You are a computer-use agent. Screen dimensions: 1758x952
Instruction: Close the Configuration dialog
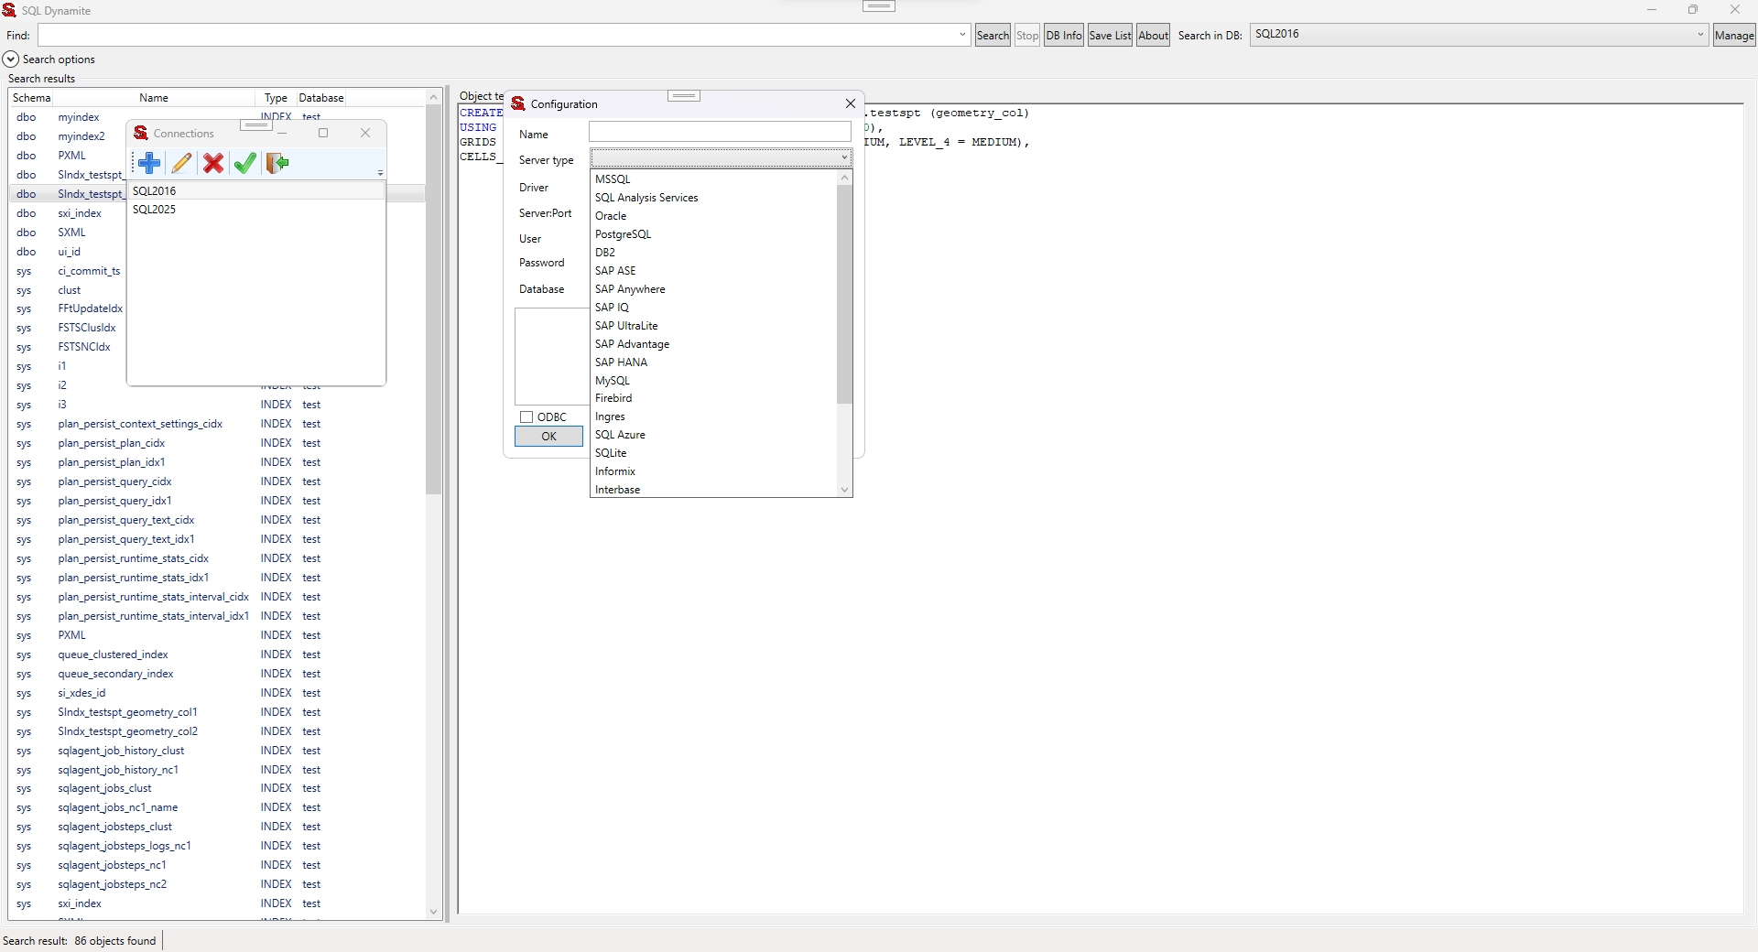click(850, 103)
